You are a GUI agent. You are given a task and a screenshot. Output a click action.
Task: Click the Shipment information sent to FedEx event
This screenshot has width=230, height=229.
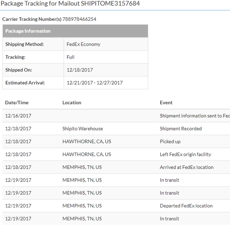tap(195, 116)
